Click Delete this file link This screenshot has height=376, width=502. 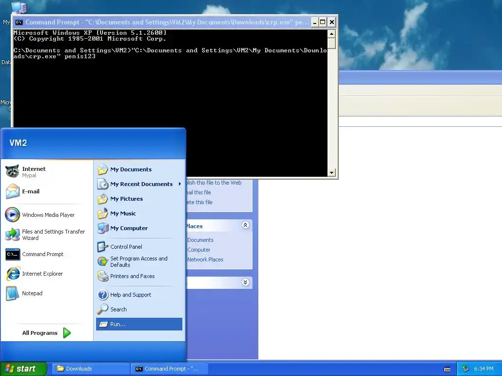[200, 202]
